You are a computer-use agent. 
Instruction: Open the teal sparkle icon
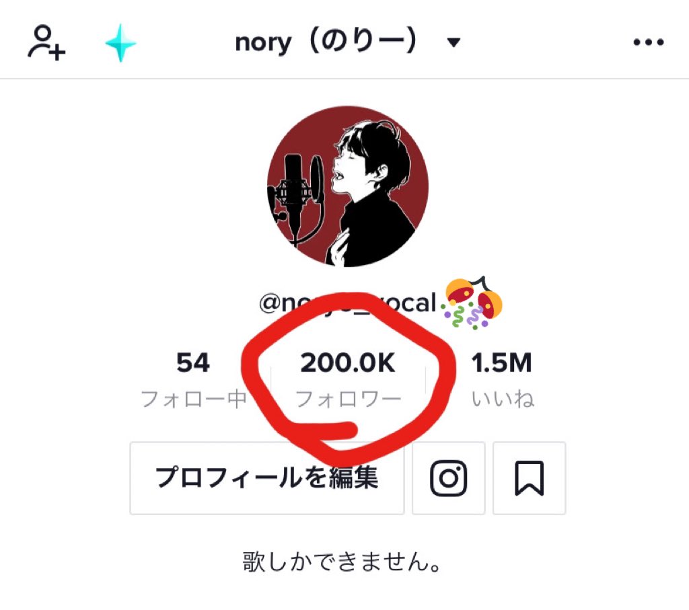click(x=121, y=43)
